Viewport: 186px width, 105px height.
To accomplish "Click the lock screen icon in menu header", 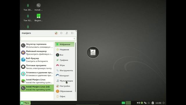I will tap(61, 33).
